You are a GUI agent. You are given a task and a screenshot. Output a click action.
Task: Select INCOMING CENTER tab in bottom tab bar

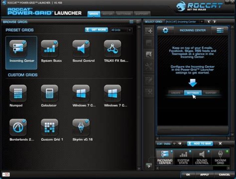click(165, 157)
